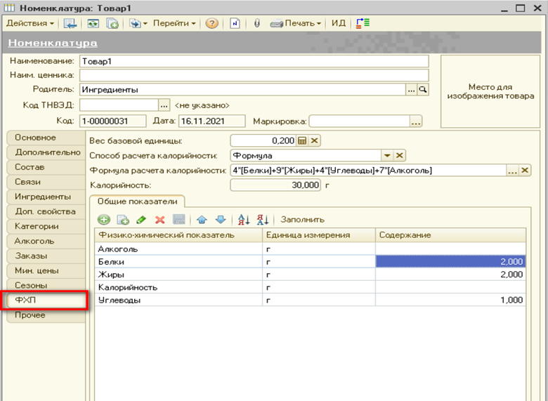Open the Ингредиенты side tab
Screen dimensions: 548x401
44,197
